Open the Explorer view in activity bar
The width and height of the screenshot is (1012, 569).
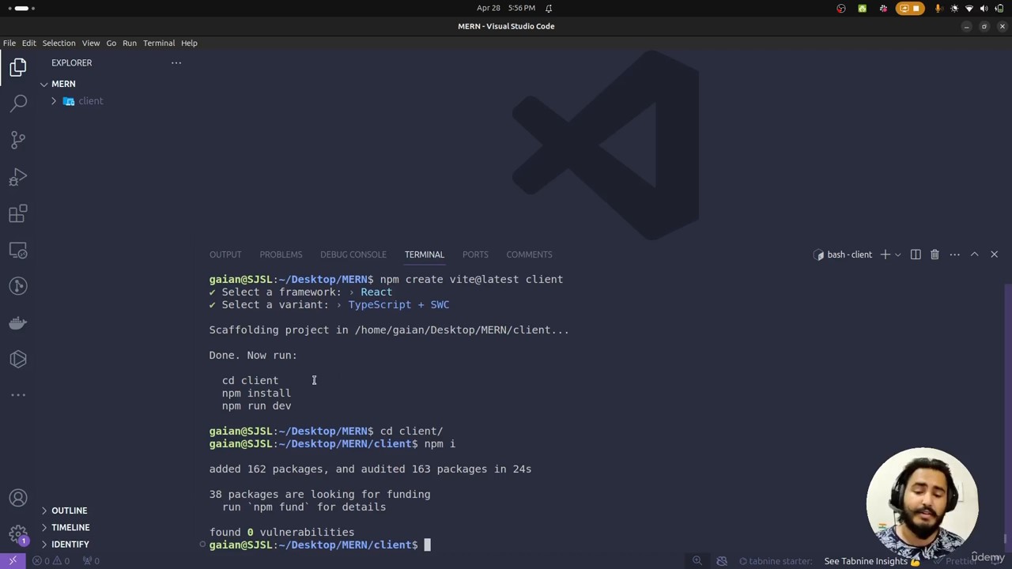[x=18, y=67]
